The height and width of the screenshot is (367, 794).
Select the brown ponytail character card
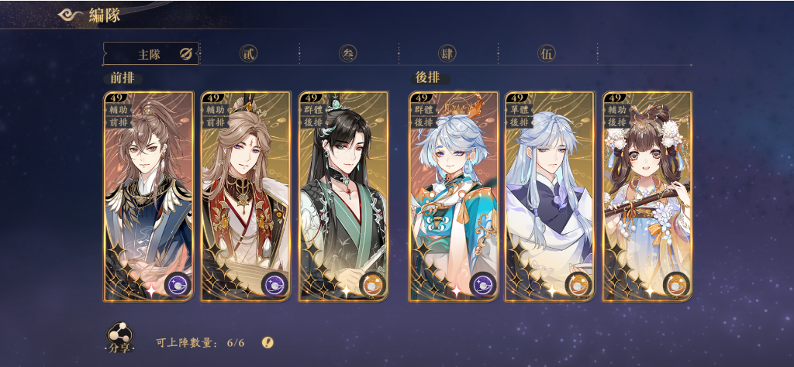pyautogui.click(x=148, y=197)
